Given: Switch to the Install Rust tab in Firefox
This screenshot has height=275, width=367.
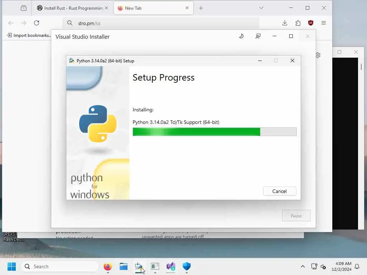Looking at the screenshot, I should (x=70, y=8).
